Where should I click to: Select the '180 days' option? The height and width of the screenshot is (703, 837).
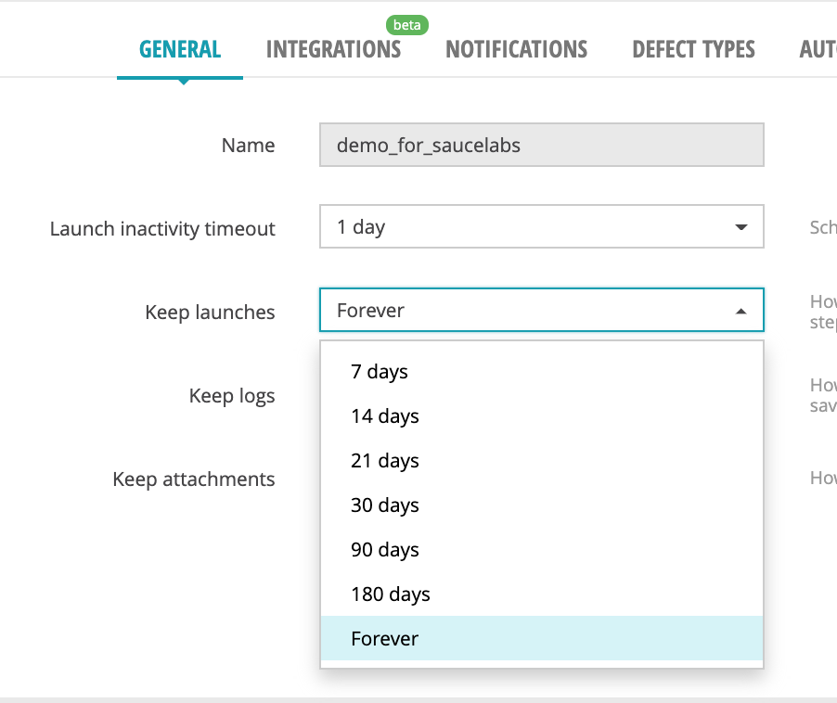point(390,594)
